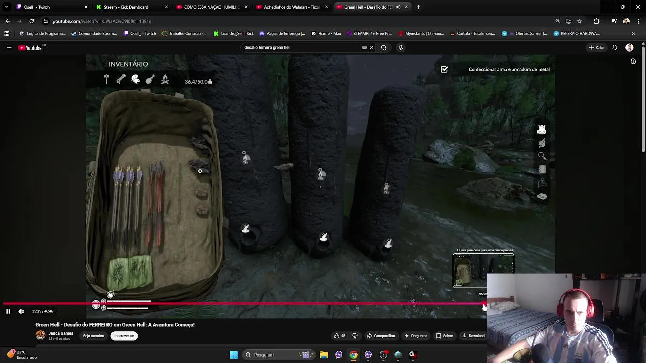Image resolution: width=646 pixels, height=363 pixels.
Task: Click the youtube.com address bar
Action: (298, 21)
